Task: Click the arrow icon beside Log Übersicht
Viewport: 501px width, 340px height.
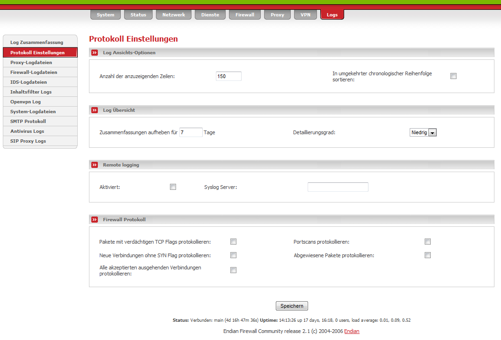Action: coord(95,110)
